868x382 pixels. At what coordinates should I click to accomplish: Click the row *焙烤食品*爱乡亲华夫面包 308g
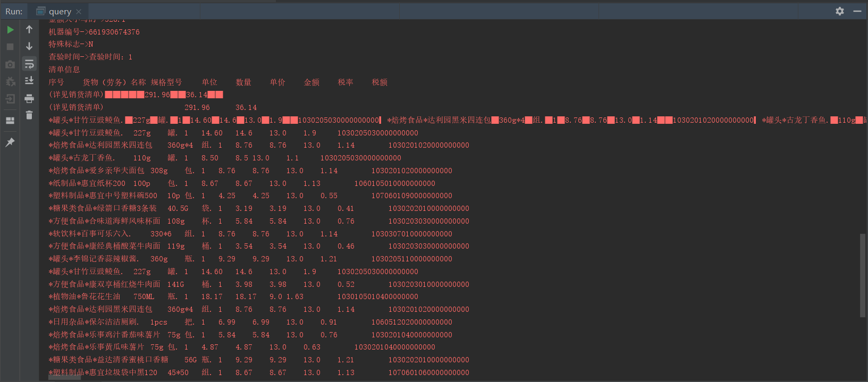click(x=250, y=171)
